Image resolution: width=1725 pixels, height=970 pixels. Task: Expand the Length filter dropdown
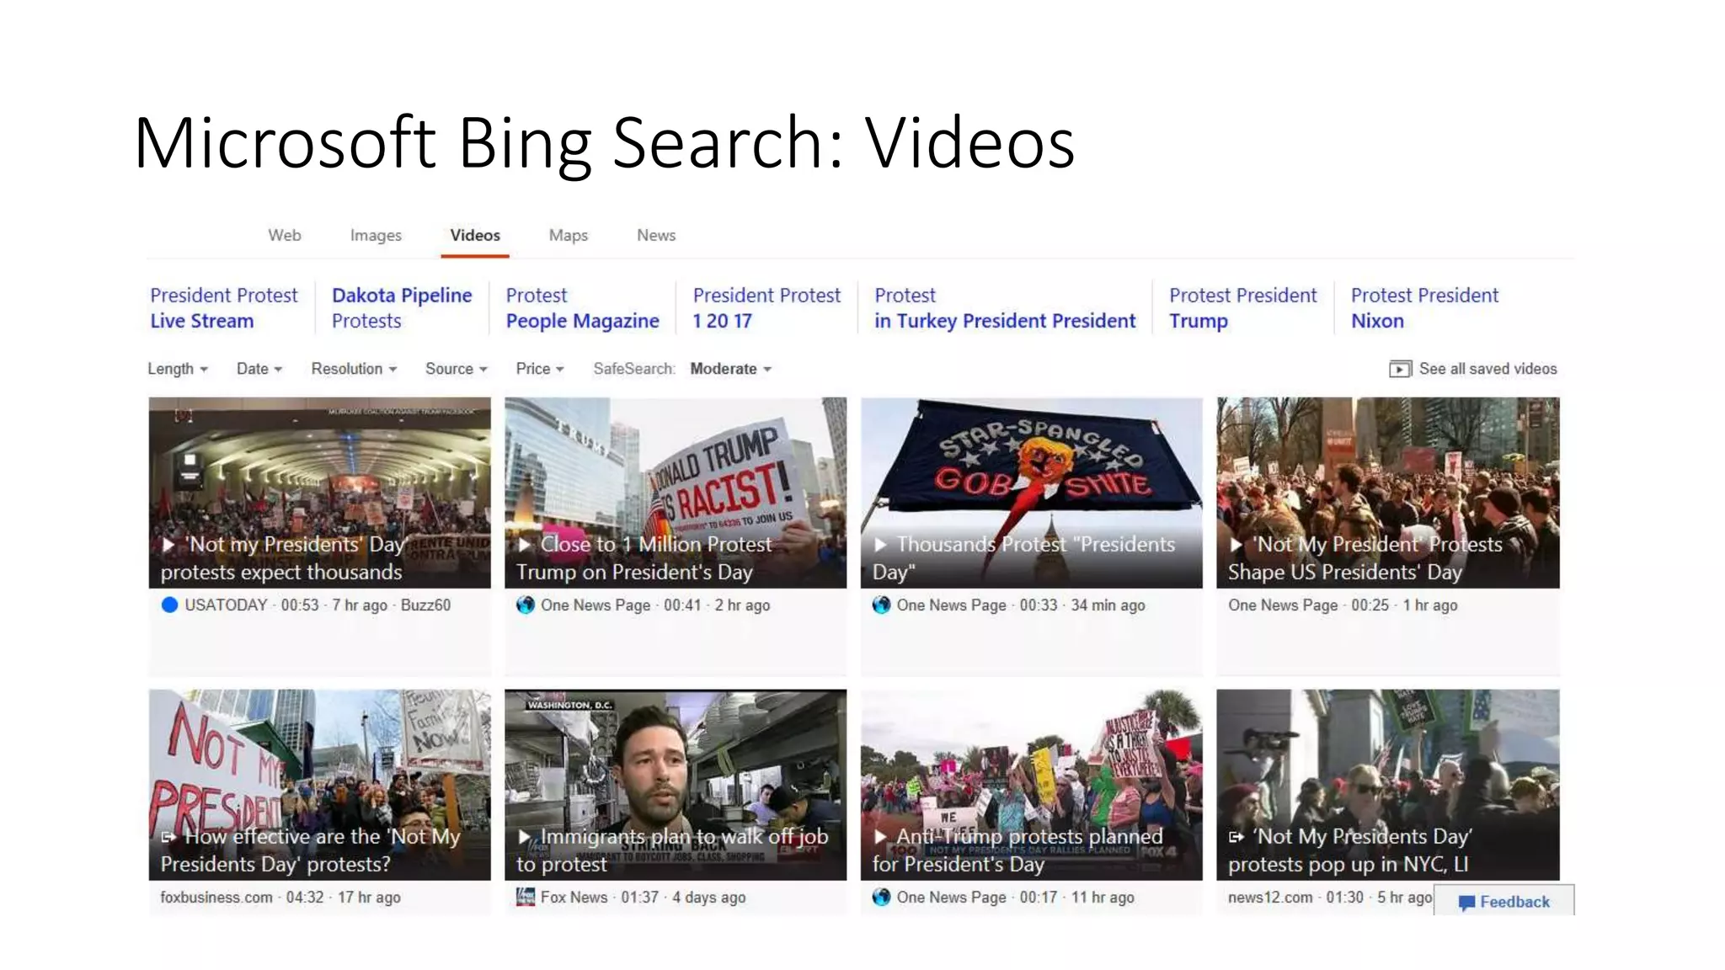click(x=178, y=369)
